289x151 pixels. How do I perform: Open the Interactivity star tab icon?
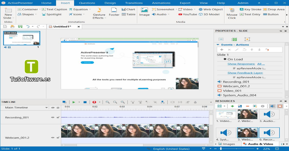pyautogui.click(x=247, y=39)
